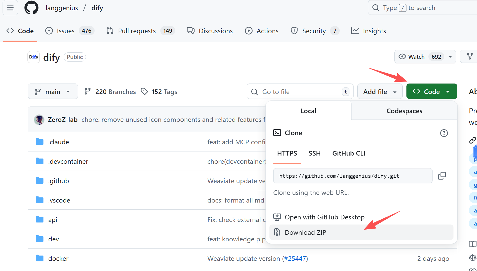The image size is (477, 271).
Task: Open the latest commit message link
Action: click(x=174, y=120)
